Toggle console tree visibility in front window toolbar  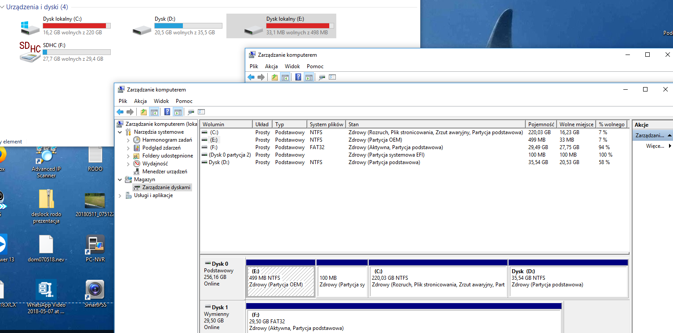154,112
